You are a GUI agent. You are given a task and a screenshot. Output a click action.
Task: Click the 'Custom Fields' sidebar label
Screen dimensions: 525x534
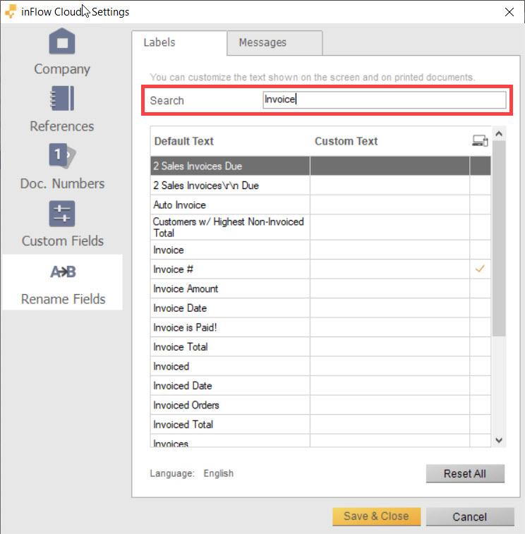[x=63, y=241]
